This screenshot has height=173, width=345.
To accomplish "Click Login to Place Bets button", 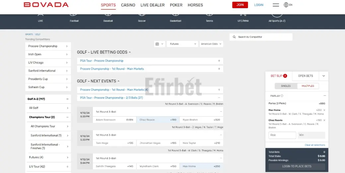I will pyautogui.click(x=297, y=166).
